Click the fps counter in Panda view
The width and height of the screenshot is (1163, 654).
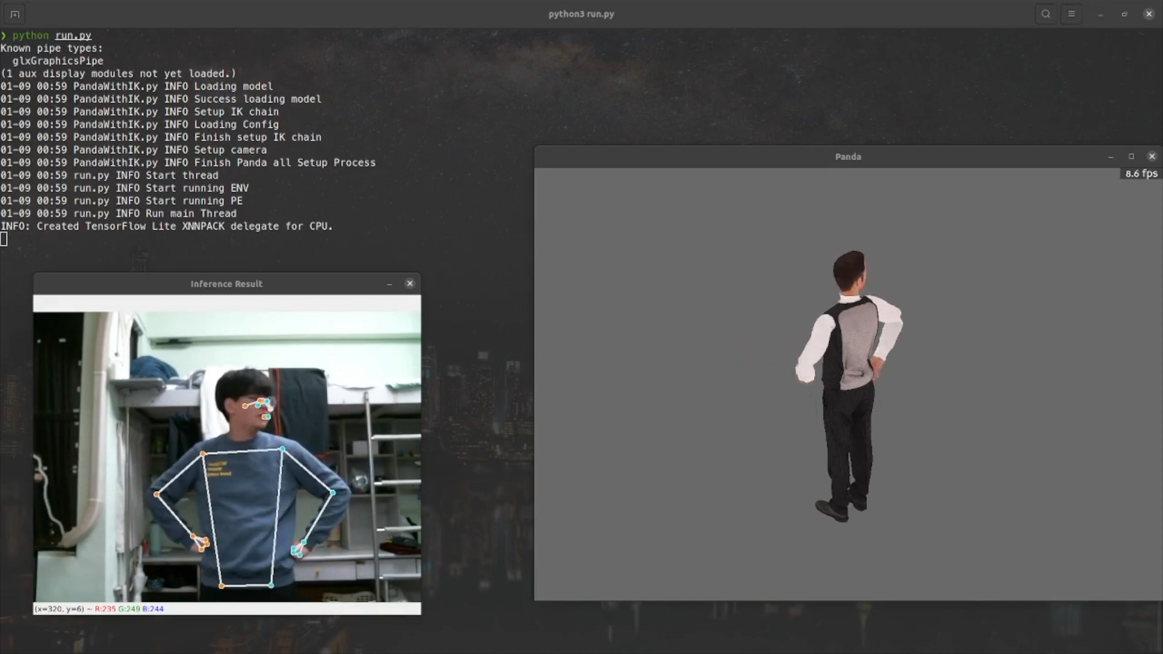pyautogui.click(x=1141, y=174)
